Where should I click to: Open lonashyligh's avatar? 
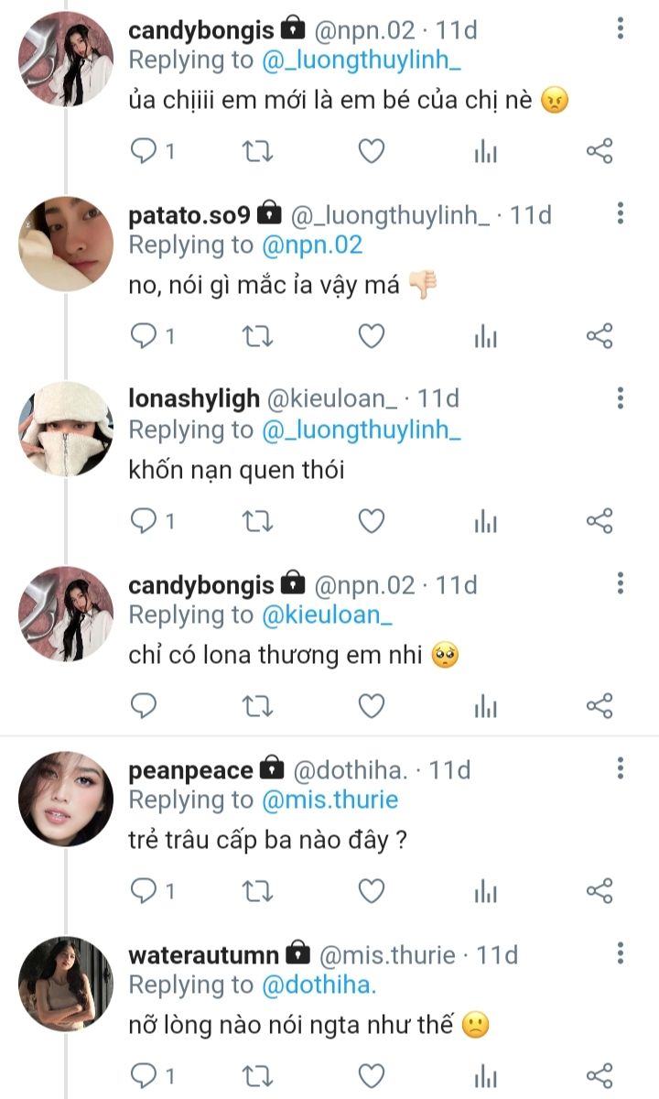[66, 429]
